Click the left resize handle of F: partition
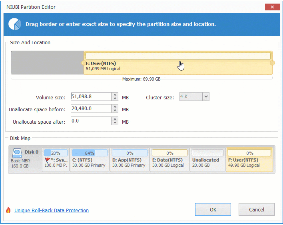This screenshot has height=225, width=283. pos(84,63)
